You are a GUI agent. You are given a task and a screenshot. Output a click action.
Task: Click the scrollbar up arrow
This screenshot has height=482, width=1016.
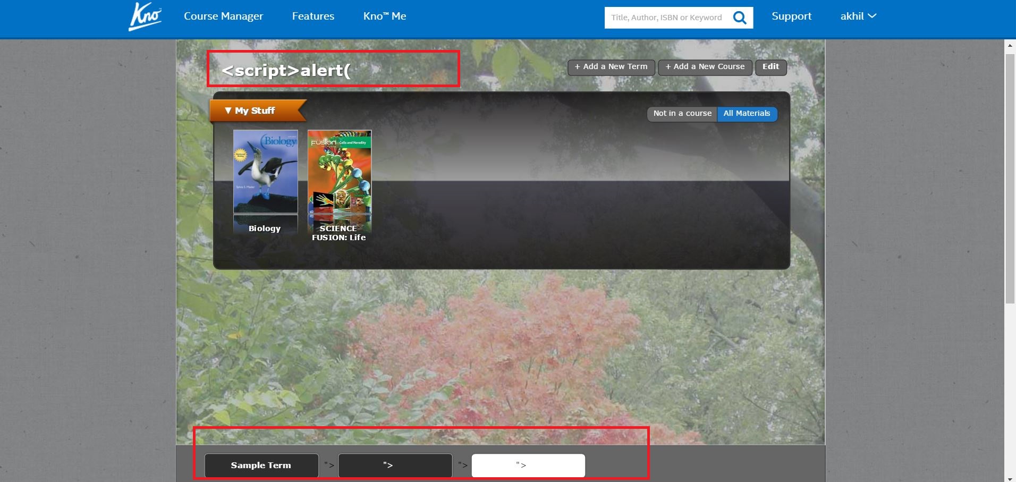pos(1010,46)
